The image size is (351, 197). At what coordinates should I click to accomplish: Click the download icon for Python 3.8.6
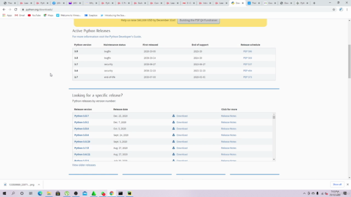pyautogui.click(x=173, y=135)
